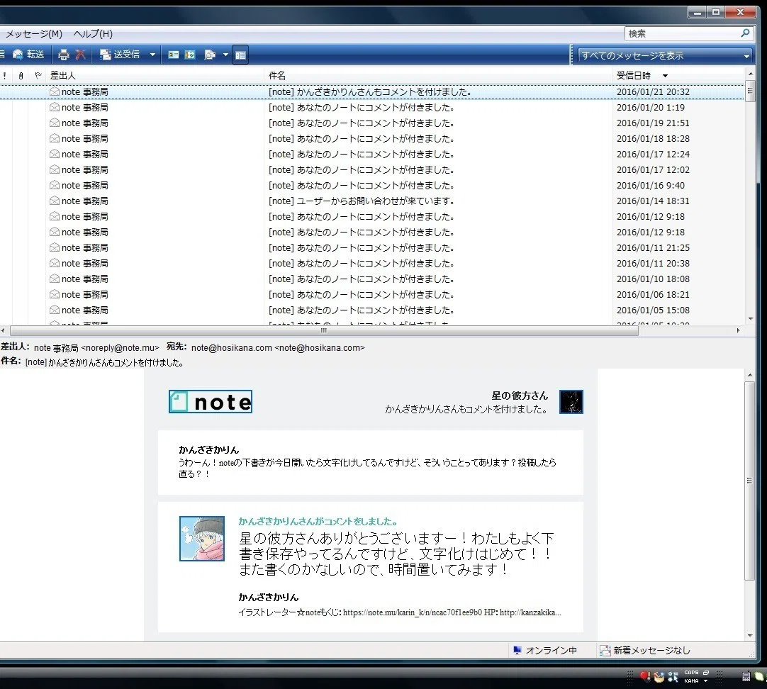Image resolution: width=767 pixels, height=689 pixels.
Task: Select the message received 2016/01/11 20:38
Action: tap(371, 264)
